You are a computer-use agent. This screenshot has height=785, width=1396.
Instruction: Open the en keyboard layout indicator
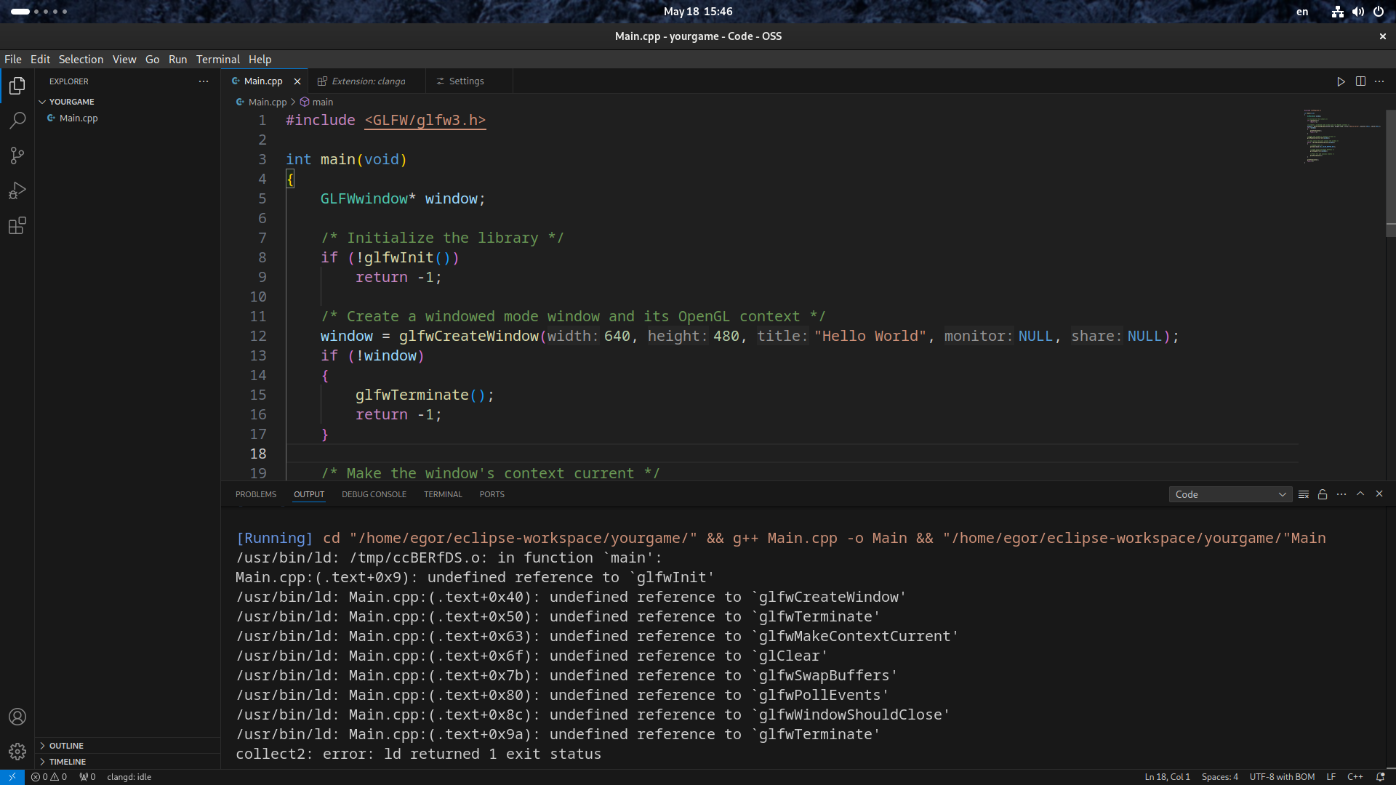tap(1302, 12)
